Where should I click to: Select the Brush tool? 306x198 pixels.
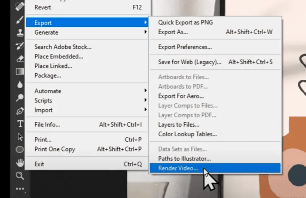[19, 19]
